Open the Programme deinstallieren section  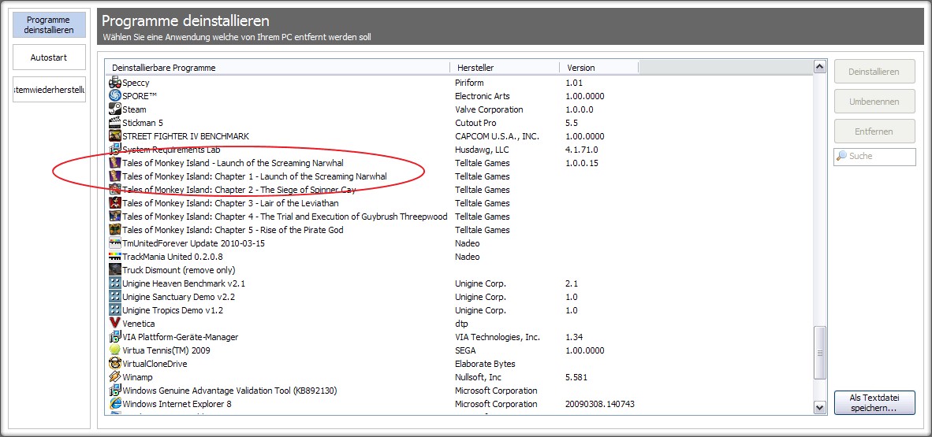click(x=50, y=25)
